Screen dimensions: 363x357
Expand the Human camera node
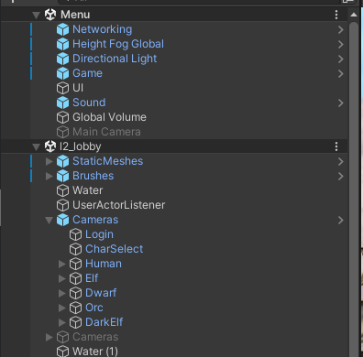(x=62, y=264)
